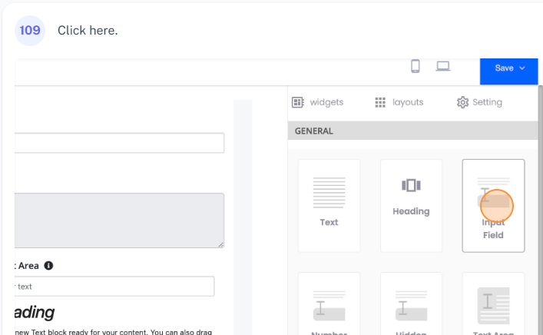
Task: Select the italic heading on the canvas
Action: [x=35, y=313]
